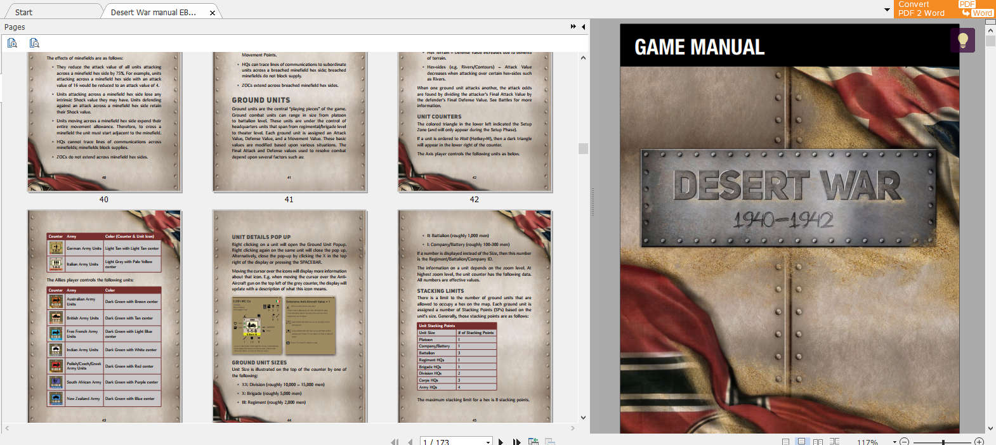The height and width of the screenshot is (445, 996).
Task: Select page 41 thumbnail
Action: (290, 122)
